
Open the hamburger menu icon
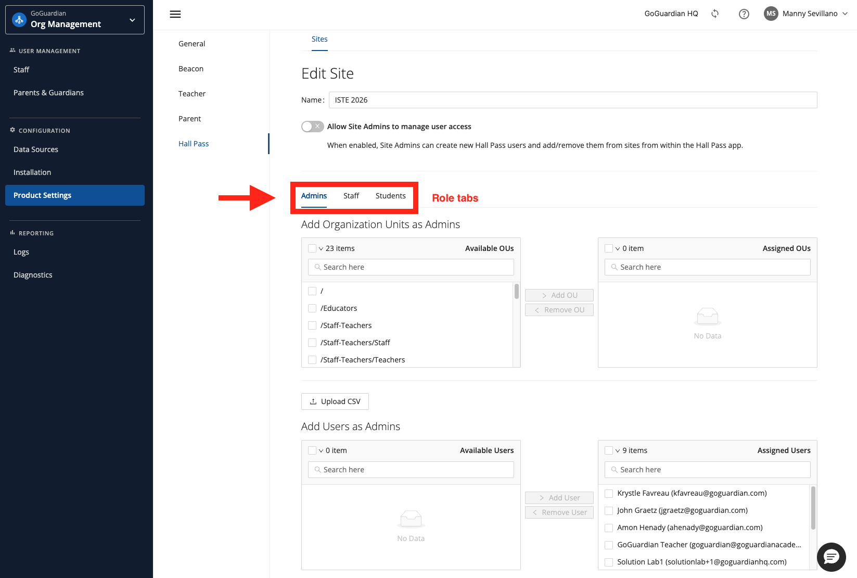click(x=175, y=14)
